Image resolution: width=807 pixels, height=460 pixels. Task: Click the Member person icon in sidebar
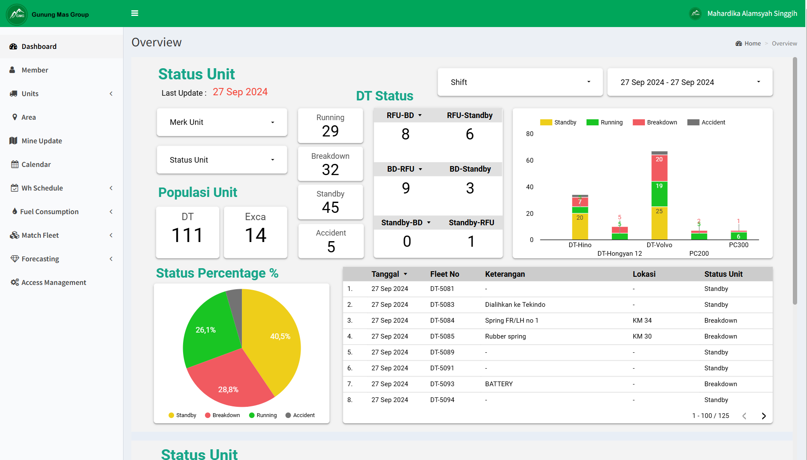[x=13, y=70]
